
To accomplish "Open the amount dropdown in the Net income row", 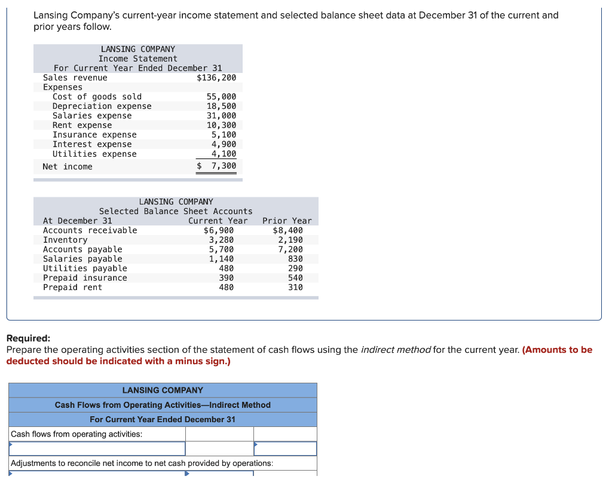I will (285, 449).
